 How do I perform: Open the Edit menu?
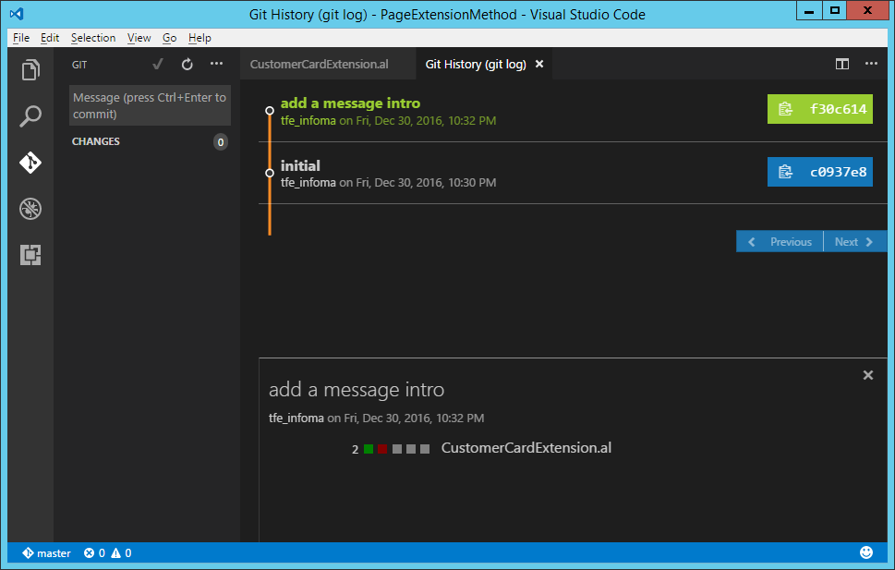point(50,38)
